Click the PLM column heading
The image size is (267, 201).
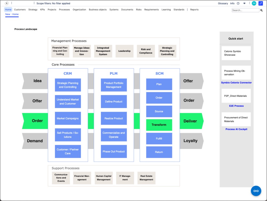(114, 74)
